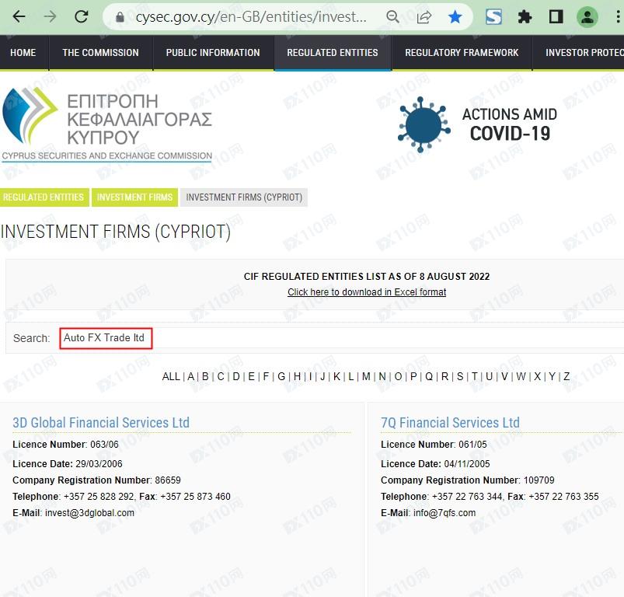This screenshot has width=624, height=597.
Task: Open PUBLIC INFORMATION menu
Action: coord(213,53)
